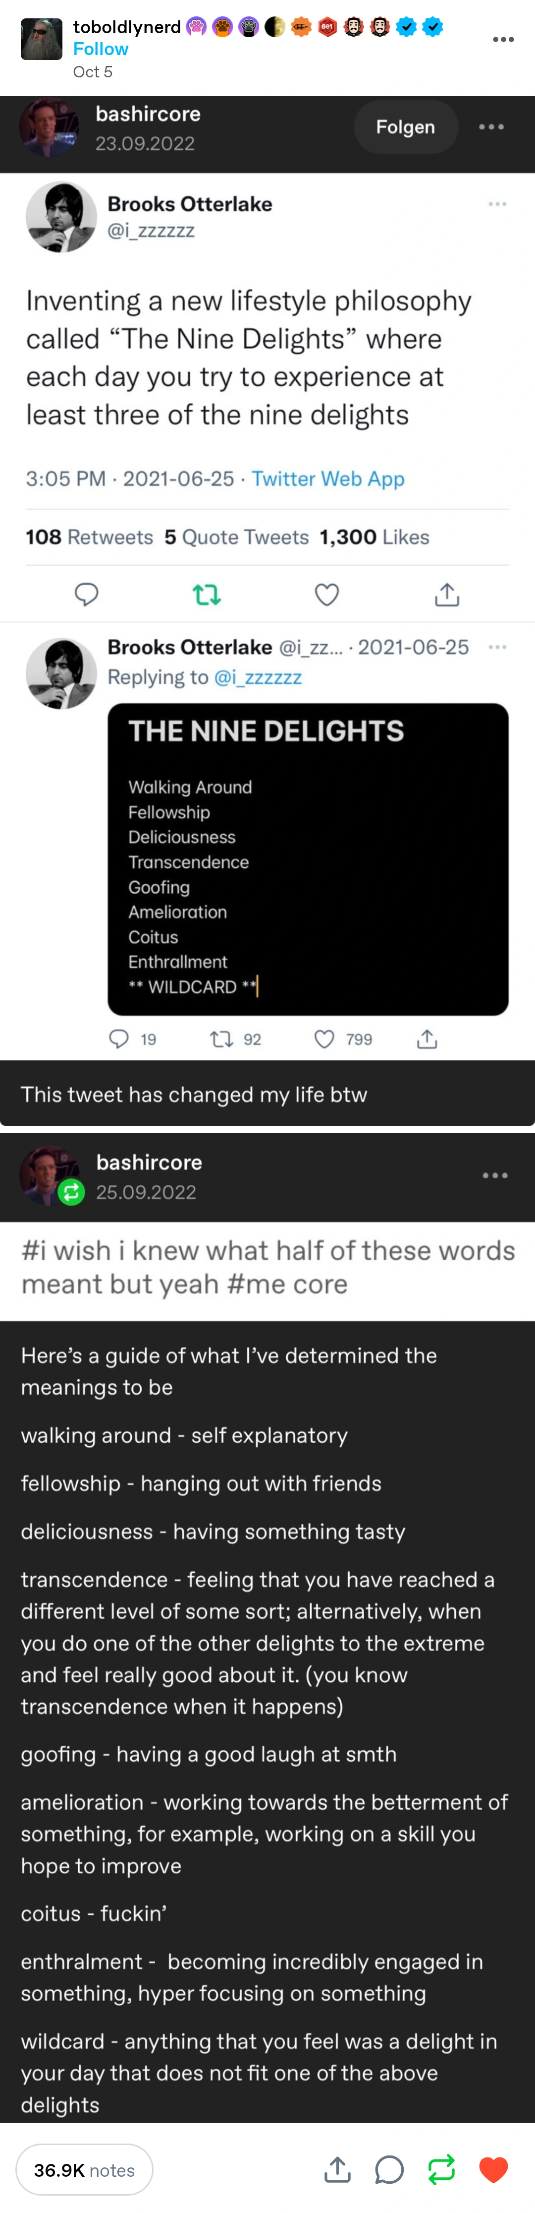Click the share icon beside 1,300 Likes tweet's heart
535x2213 pixels.
click(447, 594)
